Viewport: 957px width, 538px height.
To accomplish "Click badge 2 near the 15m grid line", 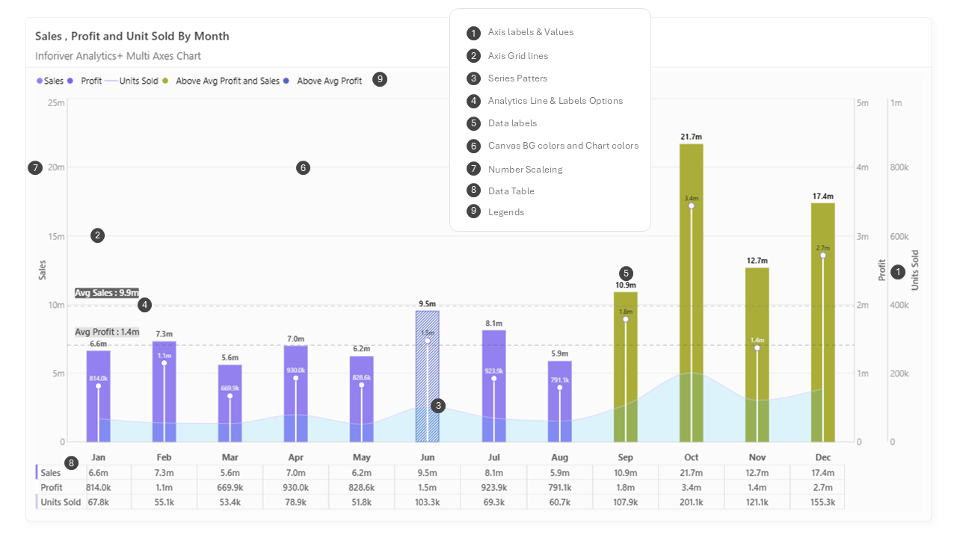I will (x=97, y=235).
